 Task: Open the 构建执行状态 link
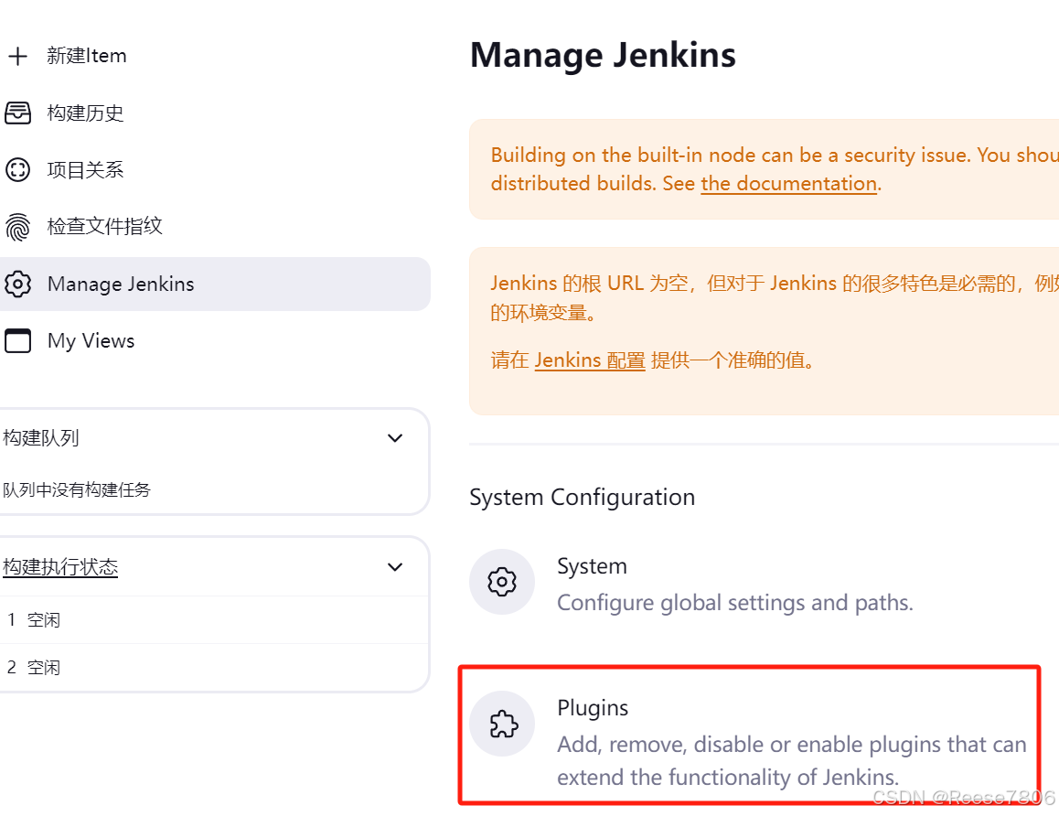60,567
